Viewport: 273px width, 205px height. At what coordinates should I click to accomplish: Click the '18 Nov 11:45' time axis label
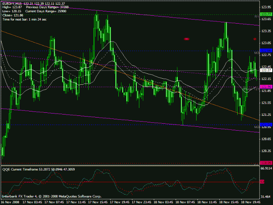(207, 202)
